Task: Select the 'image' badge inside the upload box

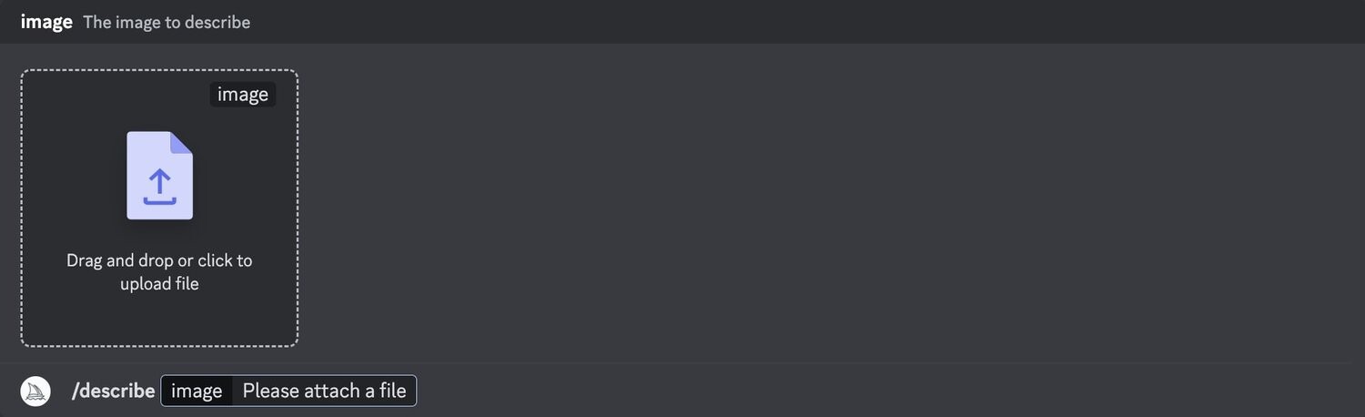Action: 243,94
